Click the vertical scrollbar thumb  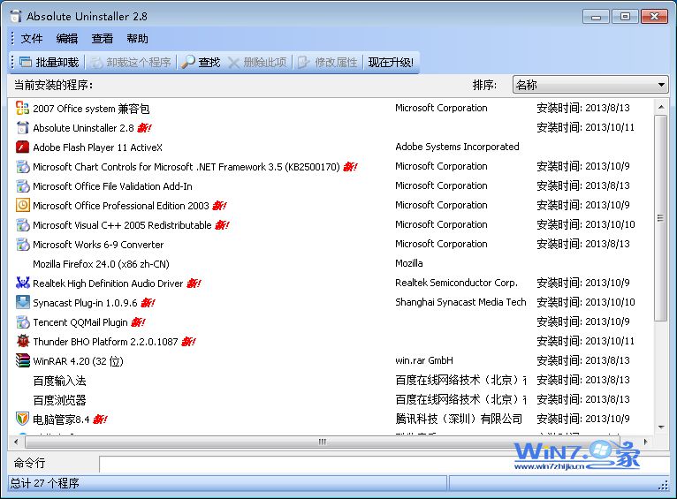pos(661,218)
